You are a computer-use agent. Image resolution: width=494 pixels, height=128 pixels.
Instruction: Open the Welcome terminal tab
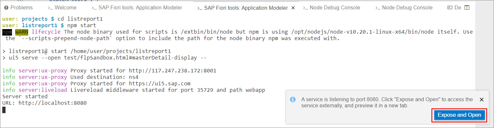pyautogui.click(x=62, y=7)
